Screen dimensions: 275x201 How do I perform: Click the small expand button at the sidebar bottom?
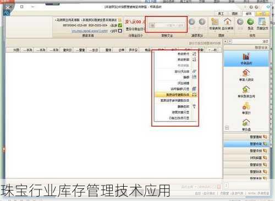click(x=226, y=186)
